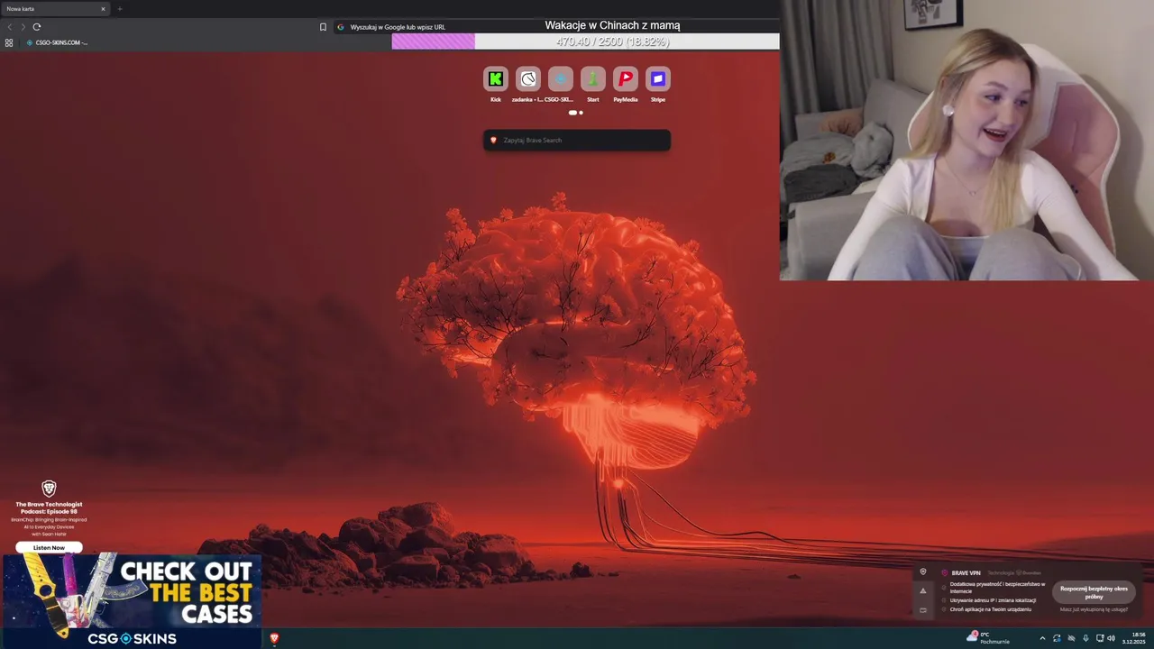Click the sync tray icon
The width and height of the screenshot is (1154, 649).
[x=1057, y=638]
